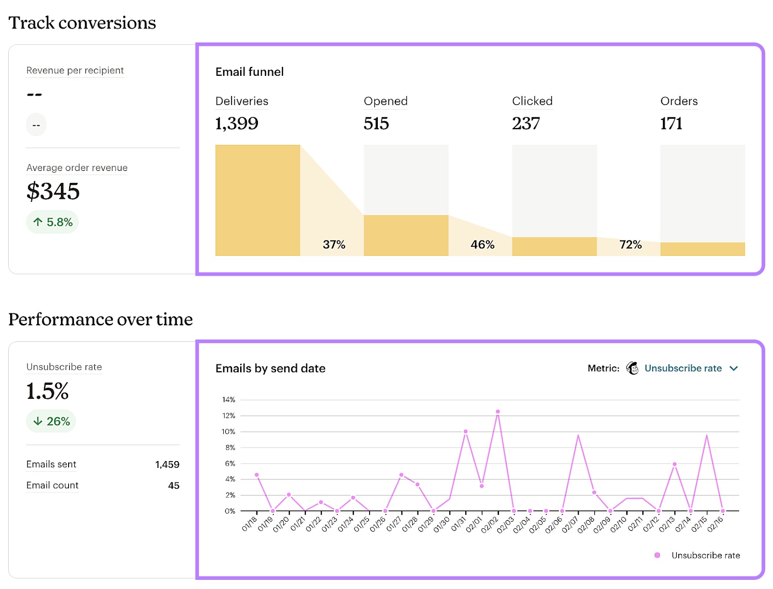Click the Revenue per recipient label
773x589 pixels.
tap(75, 70)
